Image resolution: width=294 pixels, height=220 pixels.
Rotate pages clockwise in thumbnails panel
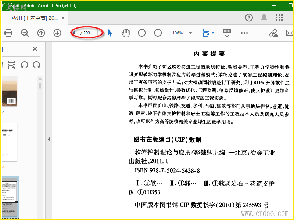pyautogui.click(x=36, y=65)
